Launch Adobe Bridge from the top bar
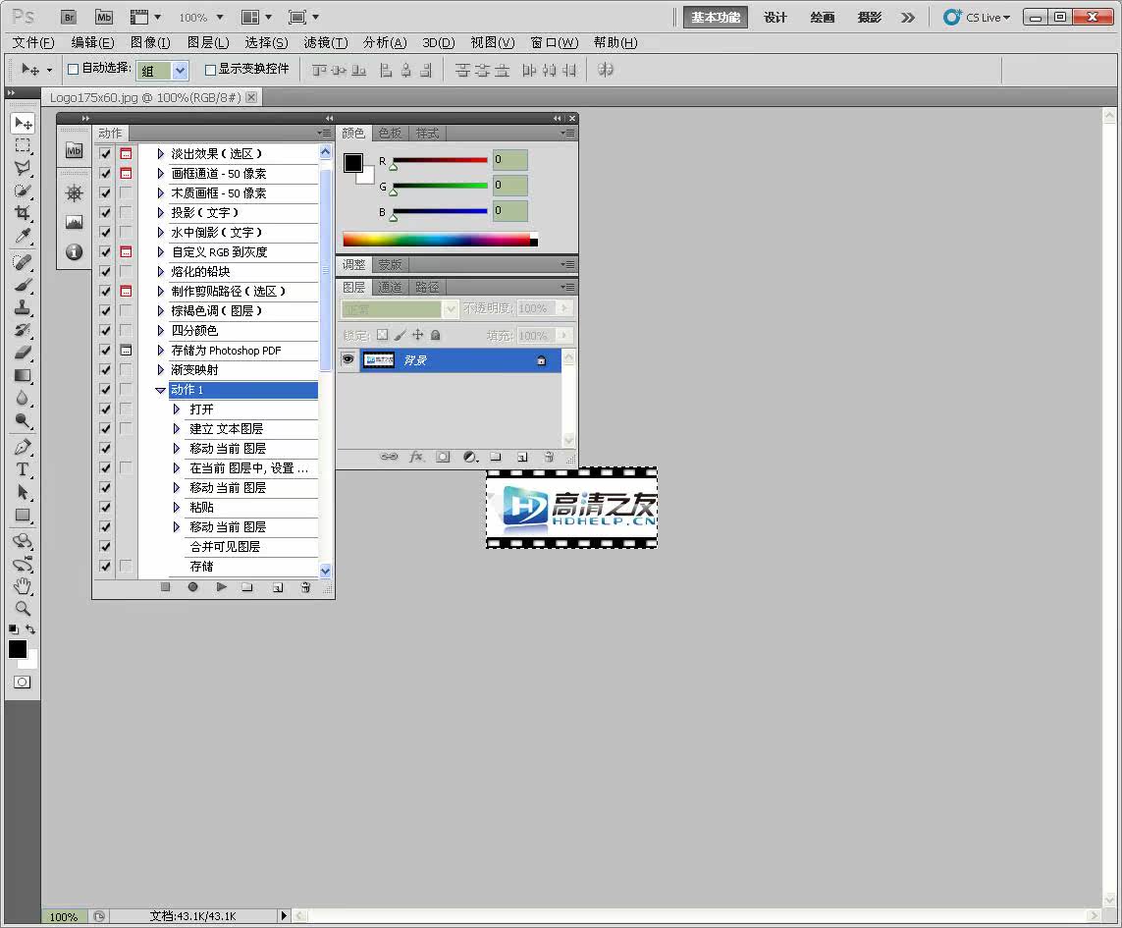This screenshot has height=928, width=1122. [x=69, y=17]
